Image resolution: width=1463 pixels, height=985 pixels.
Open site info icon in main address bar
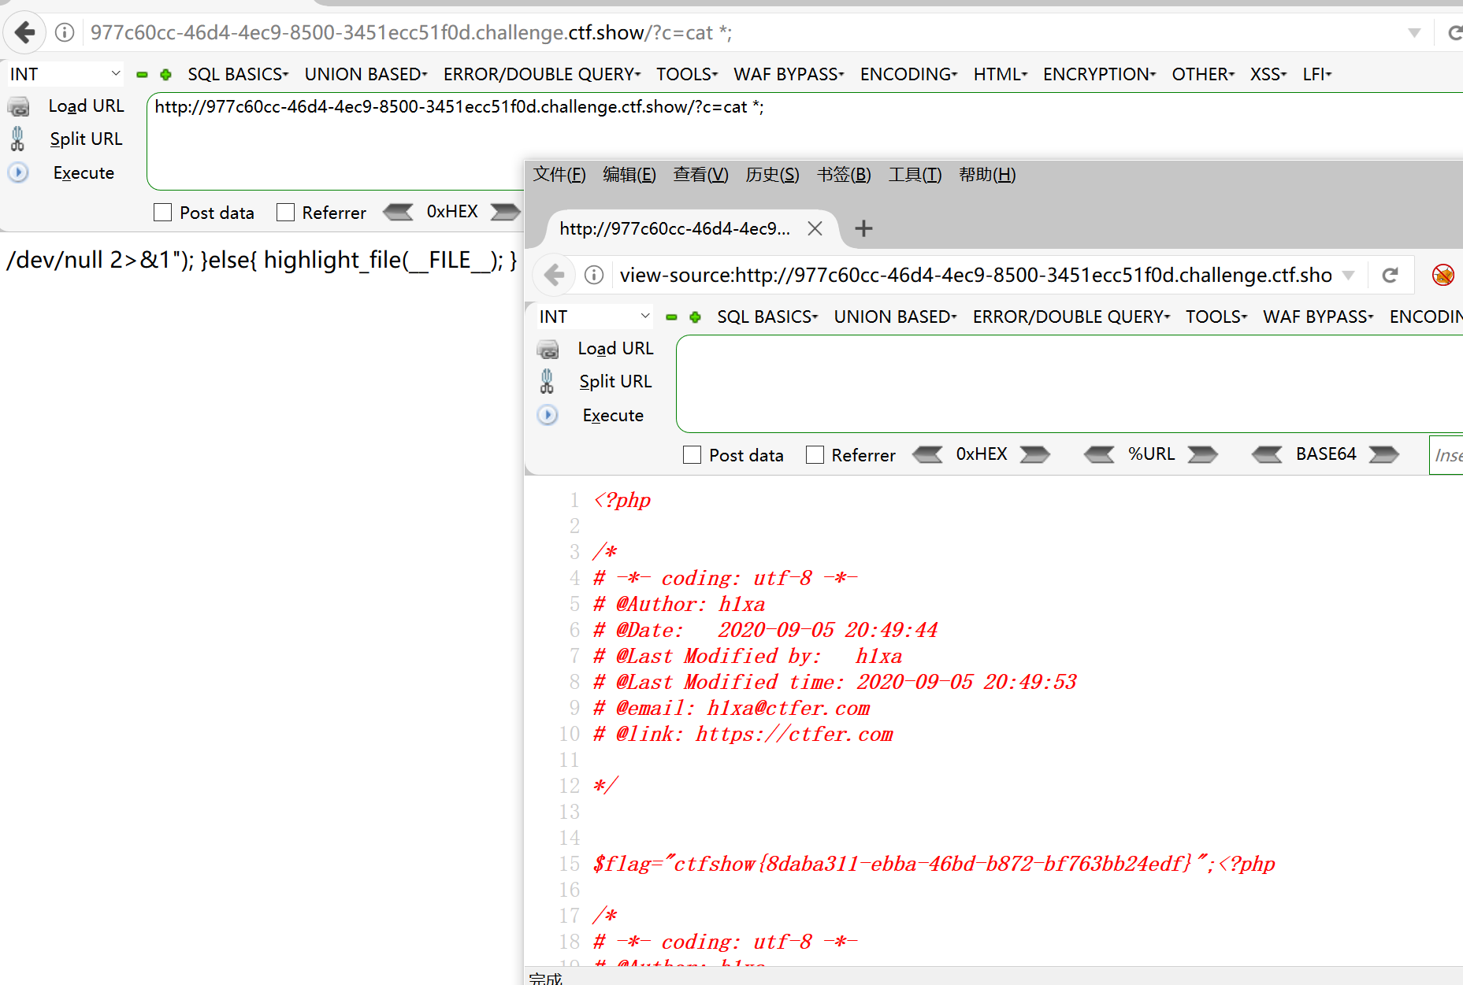(x=65, y=32)
